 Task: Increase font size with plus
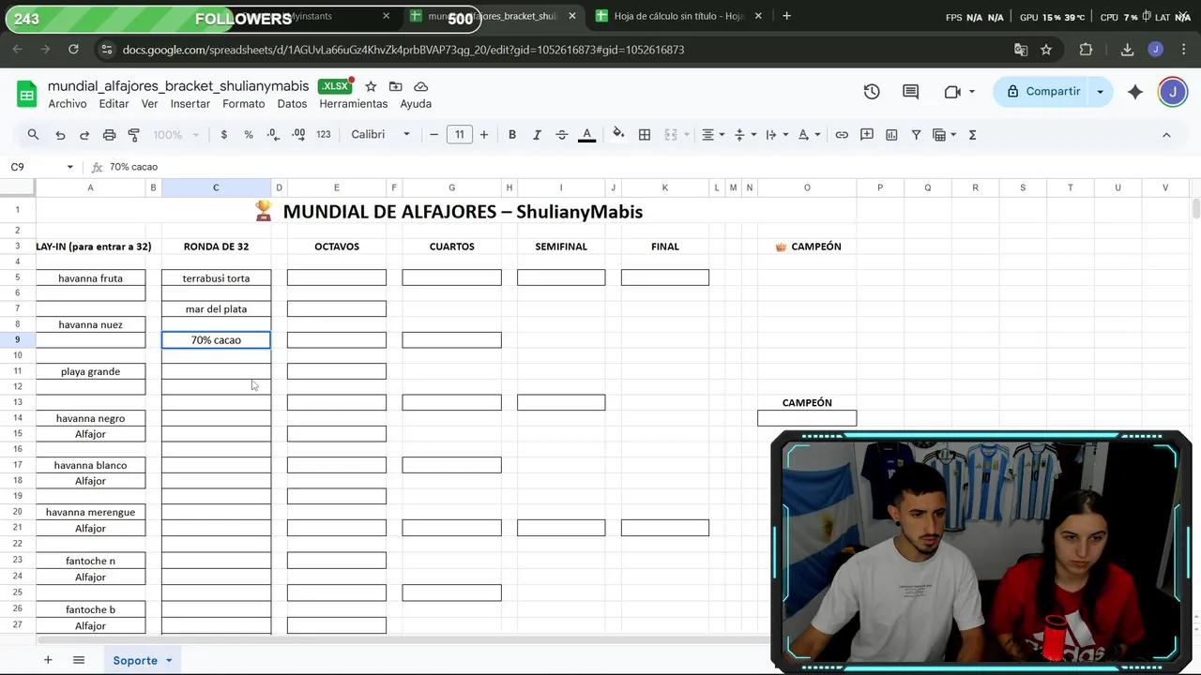point(484,135)
